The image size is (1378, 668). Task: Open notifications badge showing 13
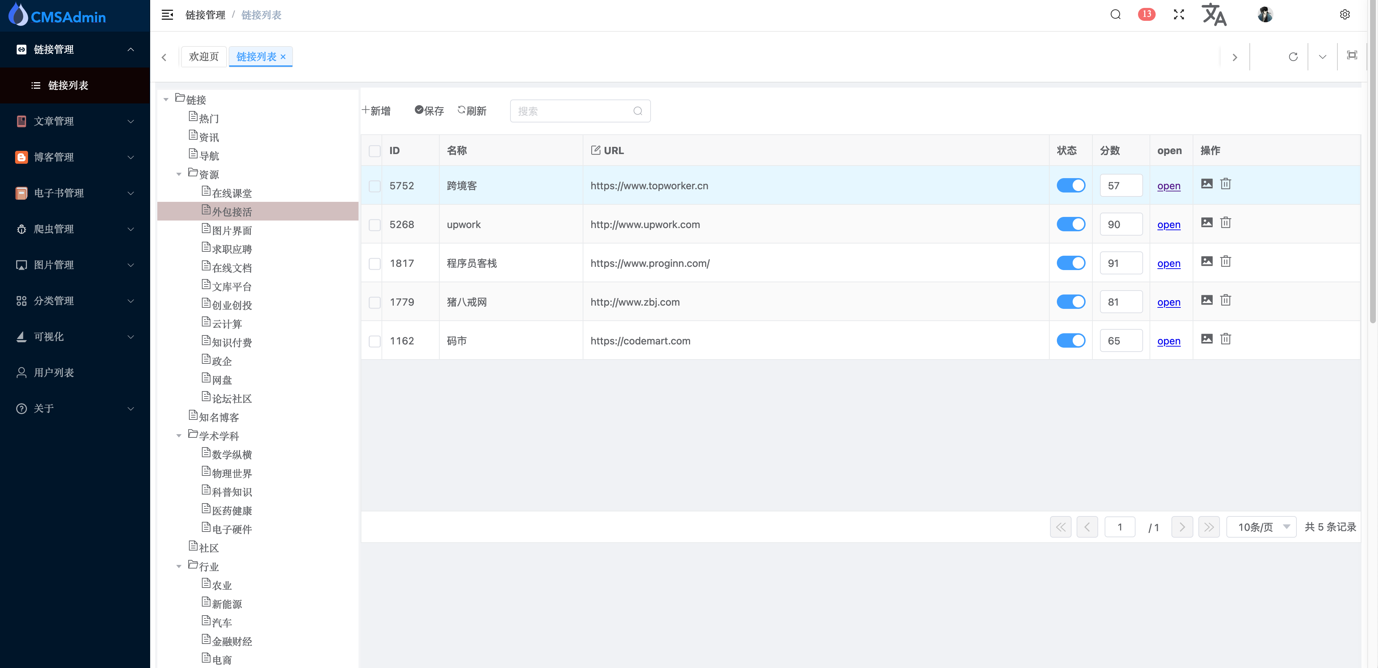tap(1146, 14)
